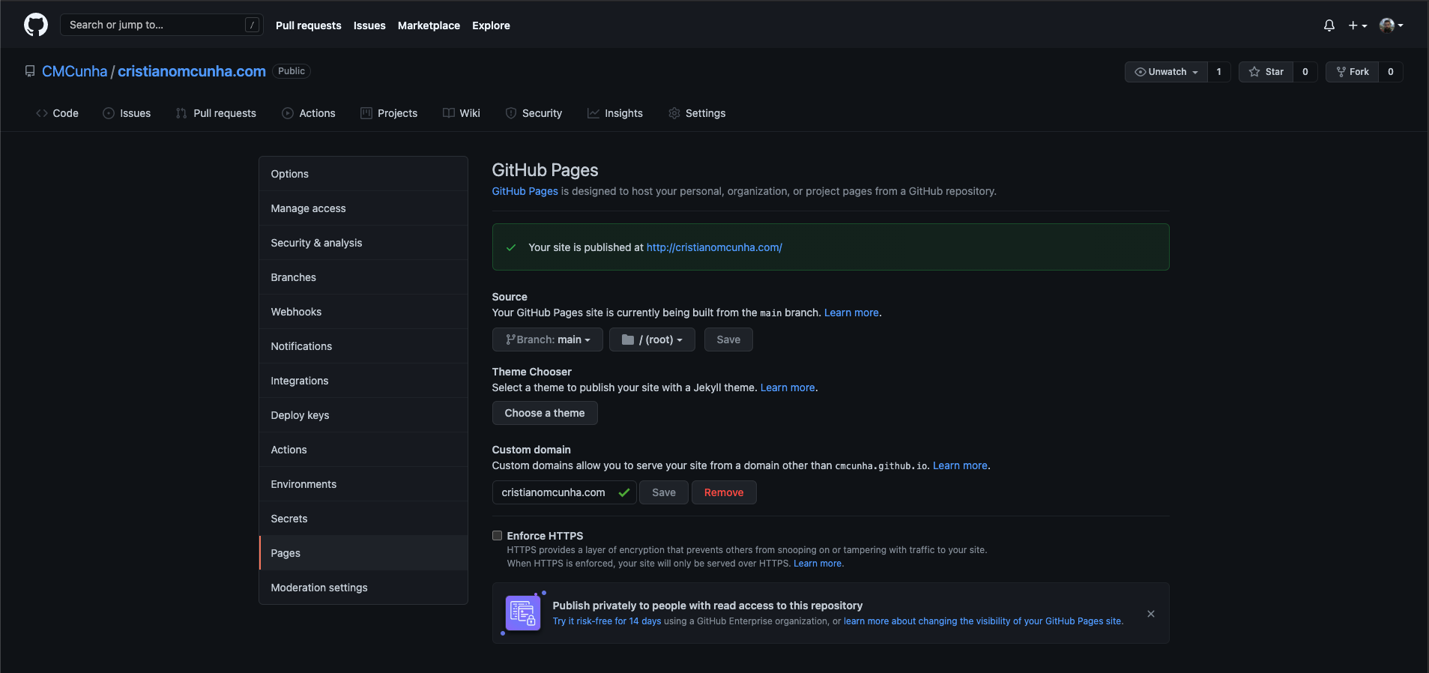Switch to the Settings tab
The image size is (1429, 673).
(697, 113)
